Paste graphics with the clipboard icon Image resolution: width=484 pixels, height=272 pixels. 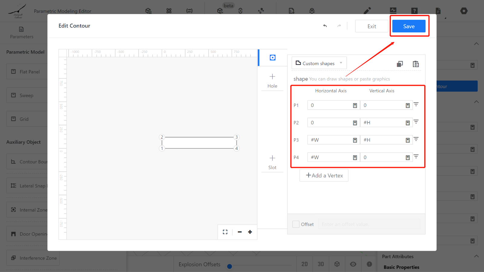pyautogui.click(x=416, y=64)
